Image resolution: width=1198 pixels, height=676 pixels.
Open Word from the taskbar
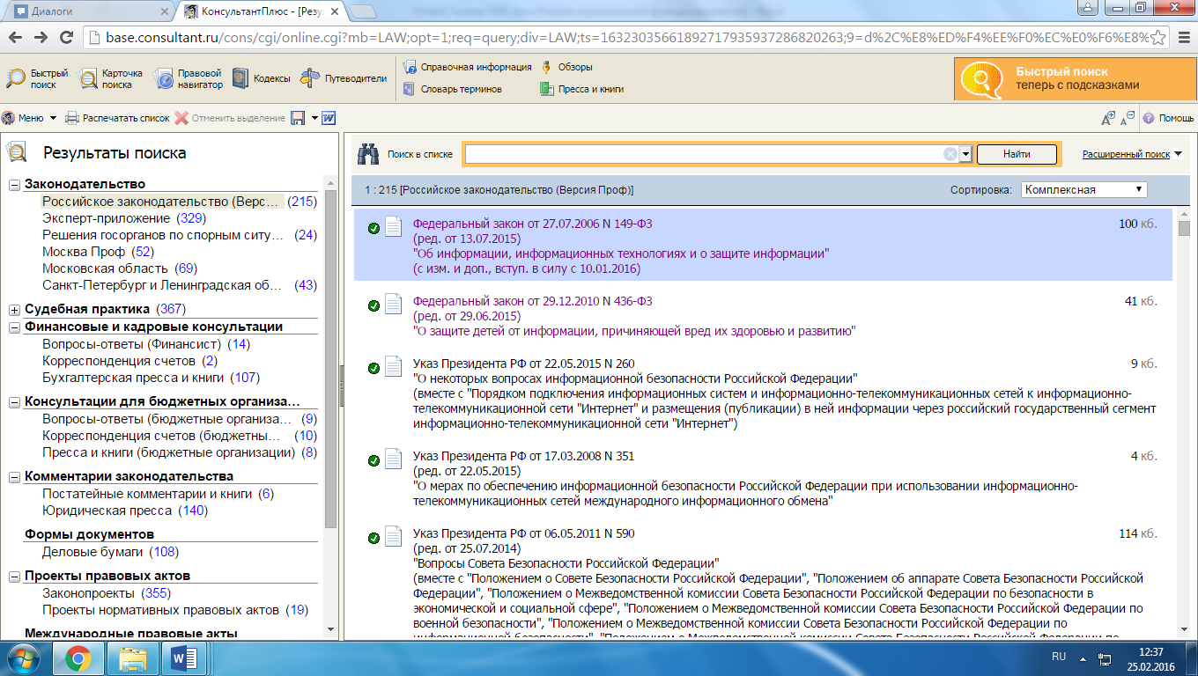click(186, 658)
